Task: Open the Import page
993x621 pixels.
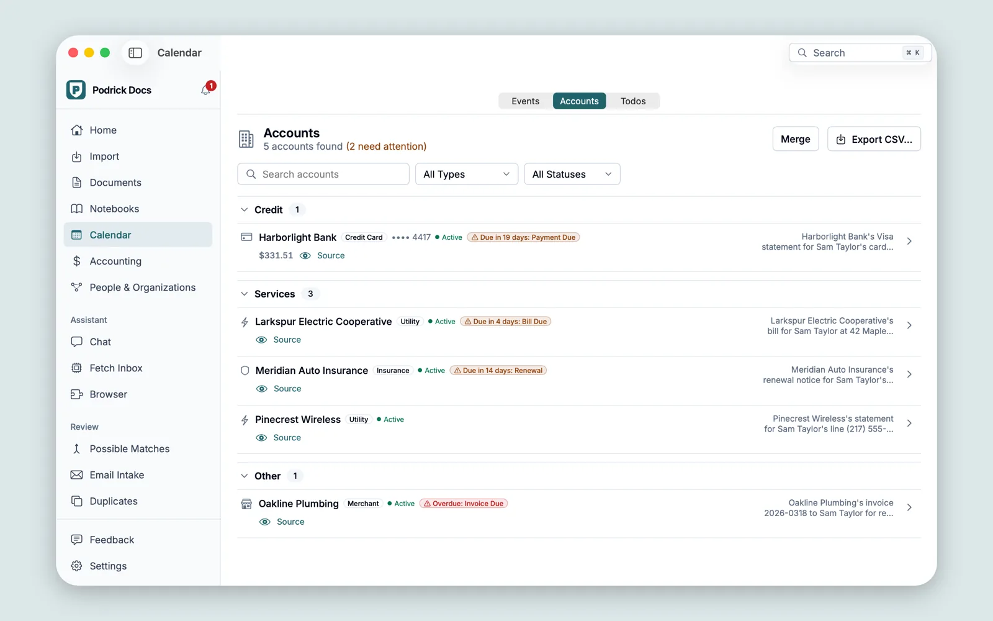Action: point(138,156)
